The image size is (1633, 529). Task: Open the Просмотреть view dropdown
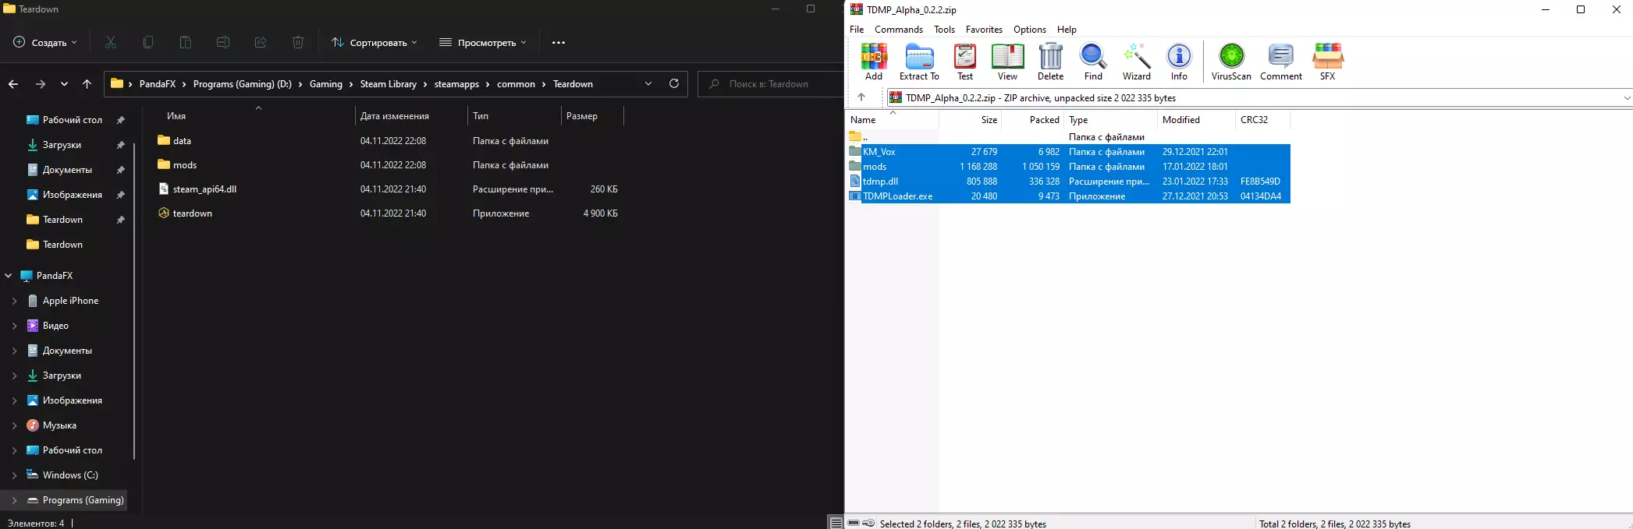(482, 42)
